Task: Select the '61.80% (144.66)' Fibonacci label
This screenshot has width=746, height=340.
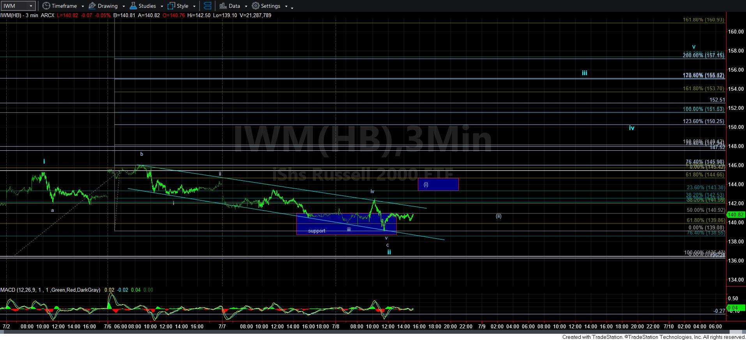Action: (x=705, y=175)
